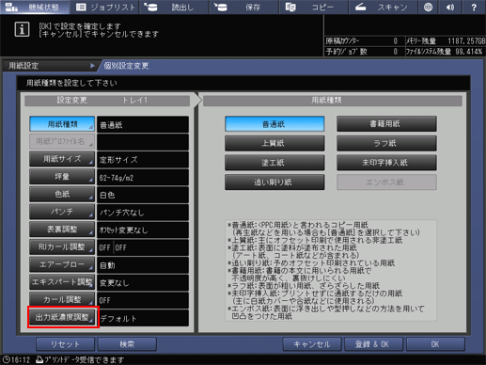Click the ファイルシステム残量 value
The height and width of the screenshot is (365, 486).
[x=469, y=52]
